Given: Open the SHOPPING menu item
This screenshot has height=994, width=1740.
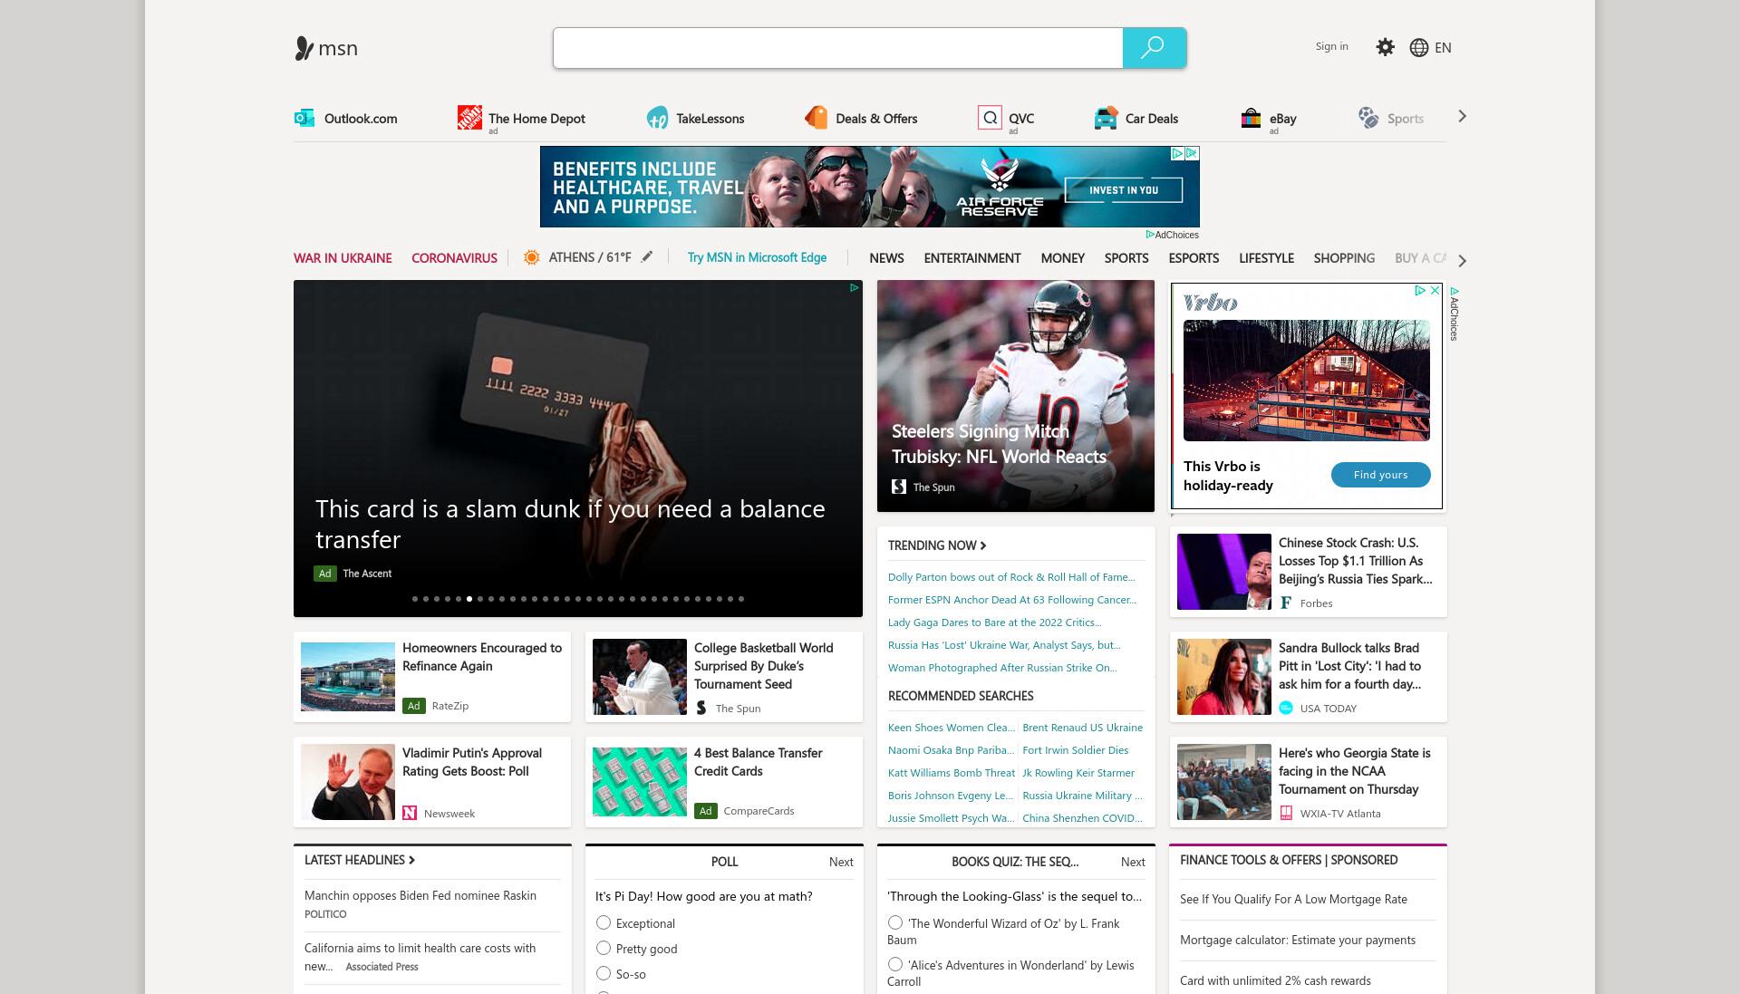Looking at the screenshot, I should click(x=1344, y=258).
